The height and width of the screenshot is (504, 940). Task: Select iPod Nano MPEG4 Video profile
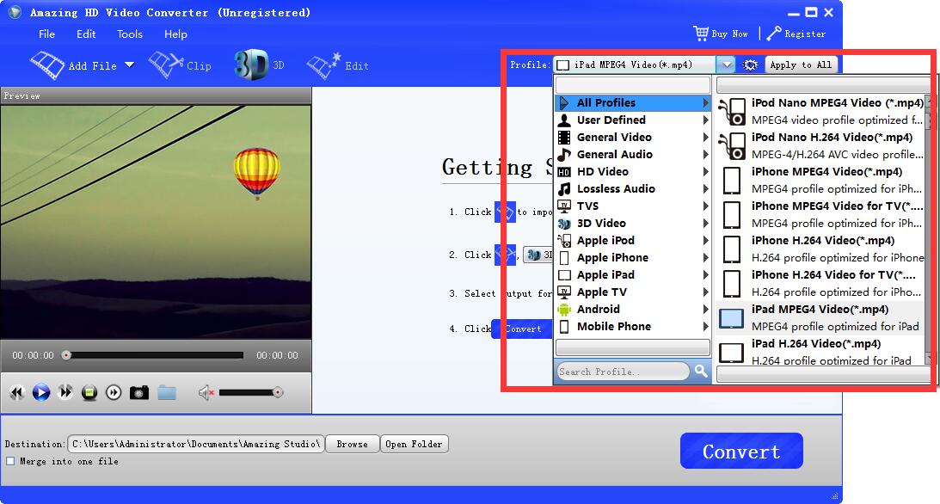point(820,112)
